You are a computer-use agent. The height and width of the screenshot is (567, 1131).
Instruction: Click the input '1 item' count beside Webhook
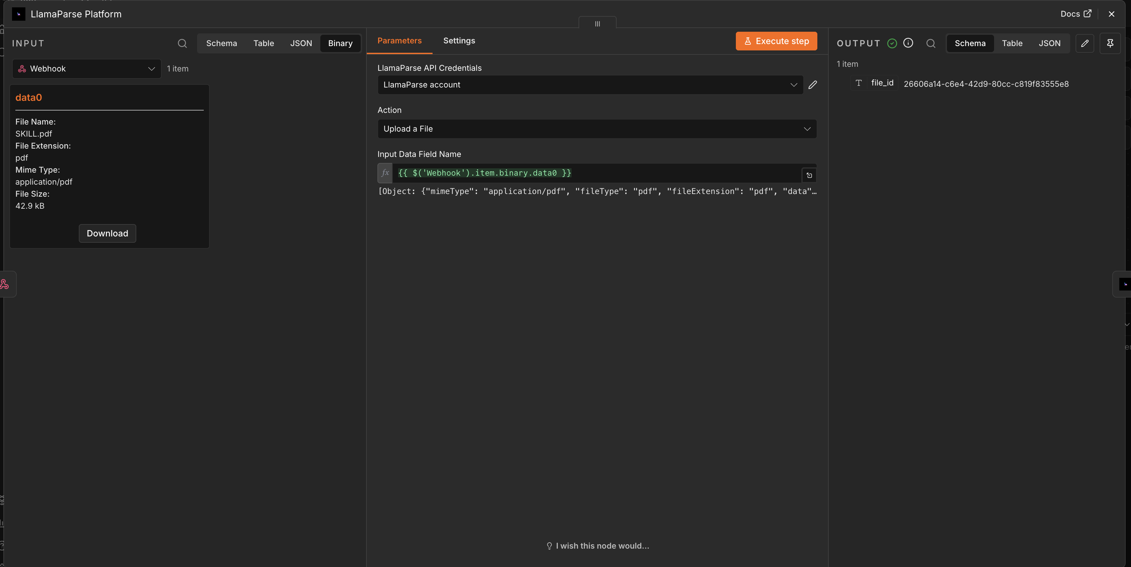coord(178,69)
